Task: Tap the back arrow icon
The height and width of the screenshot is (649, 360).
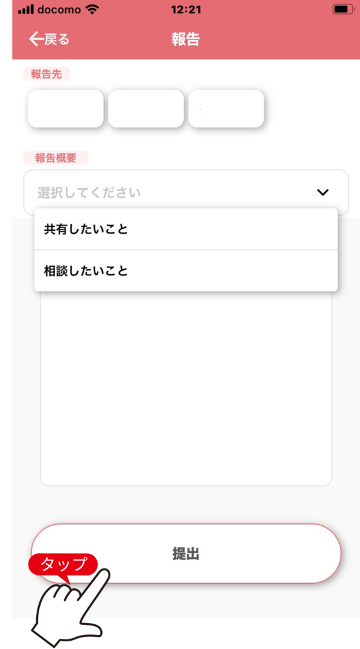Action: point(36,39)
